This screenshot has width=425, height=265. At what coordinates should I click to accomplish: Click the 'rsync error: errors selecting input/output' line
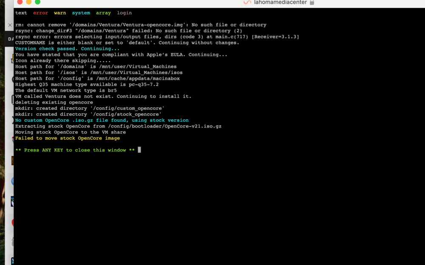157,37
